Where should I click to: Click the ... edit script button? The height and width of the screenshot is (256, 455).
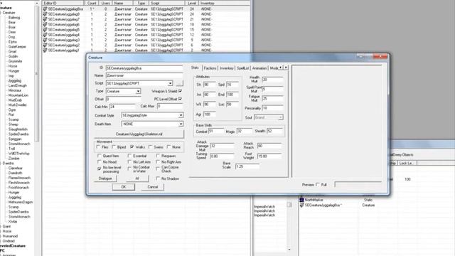coord(179,83)
